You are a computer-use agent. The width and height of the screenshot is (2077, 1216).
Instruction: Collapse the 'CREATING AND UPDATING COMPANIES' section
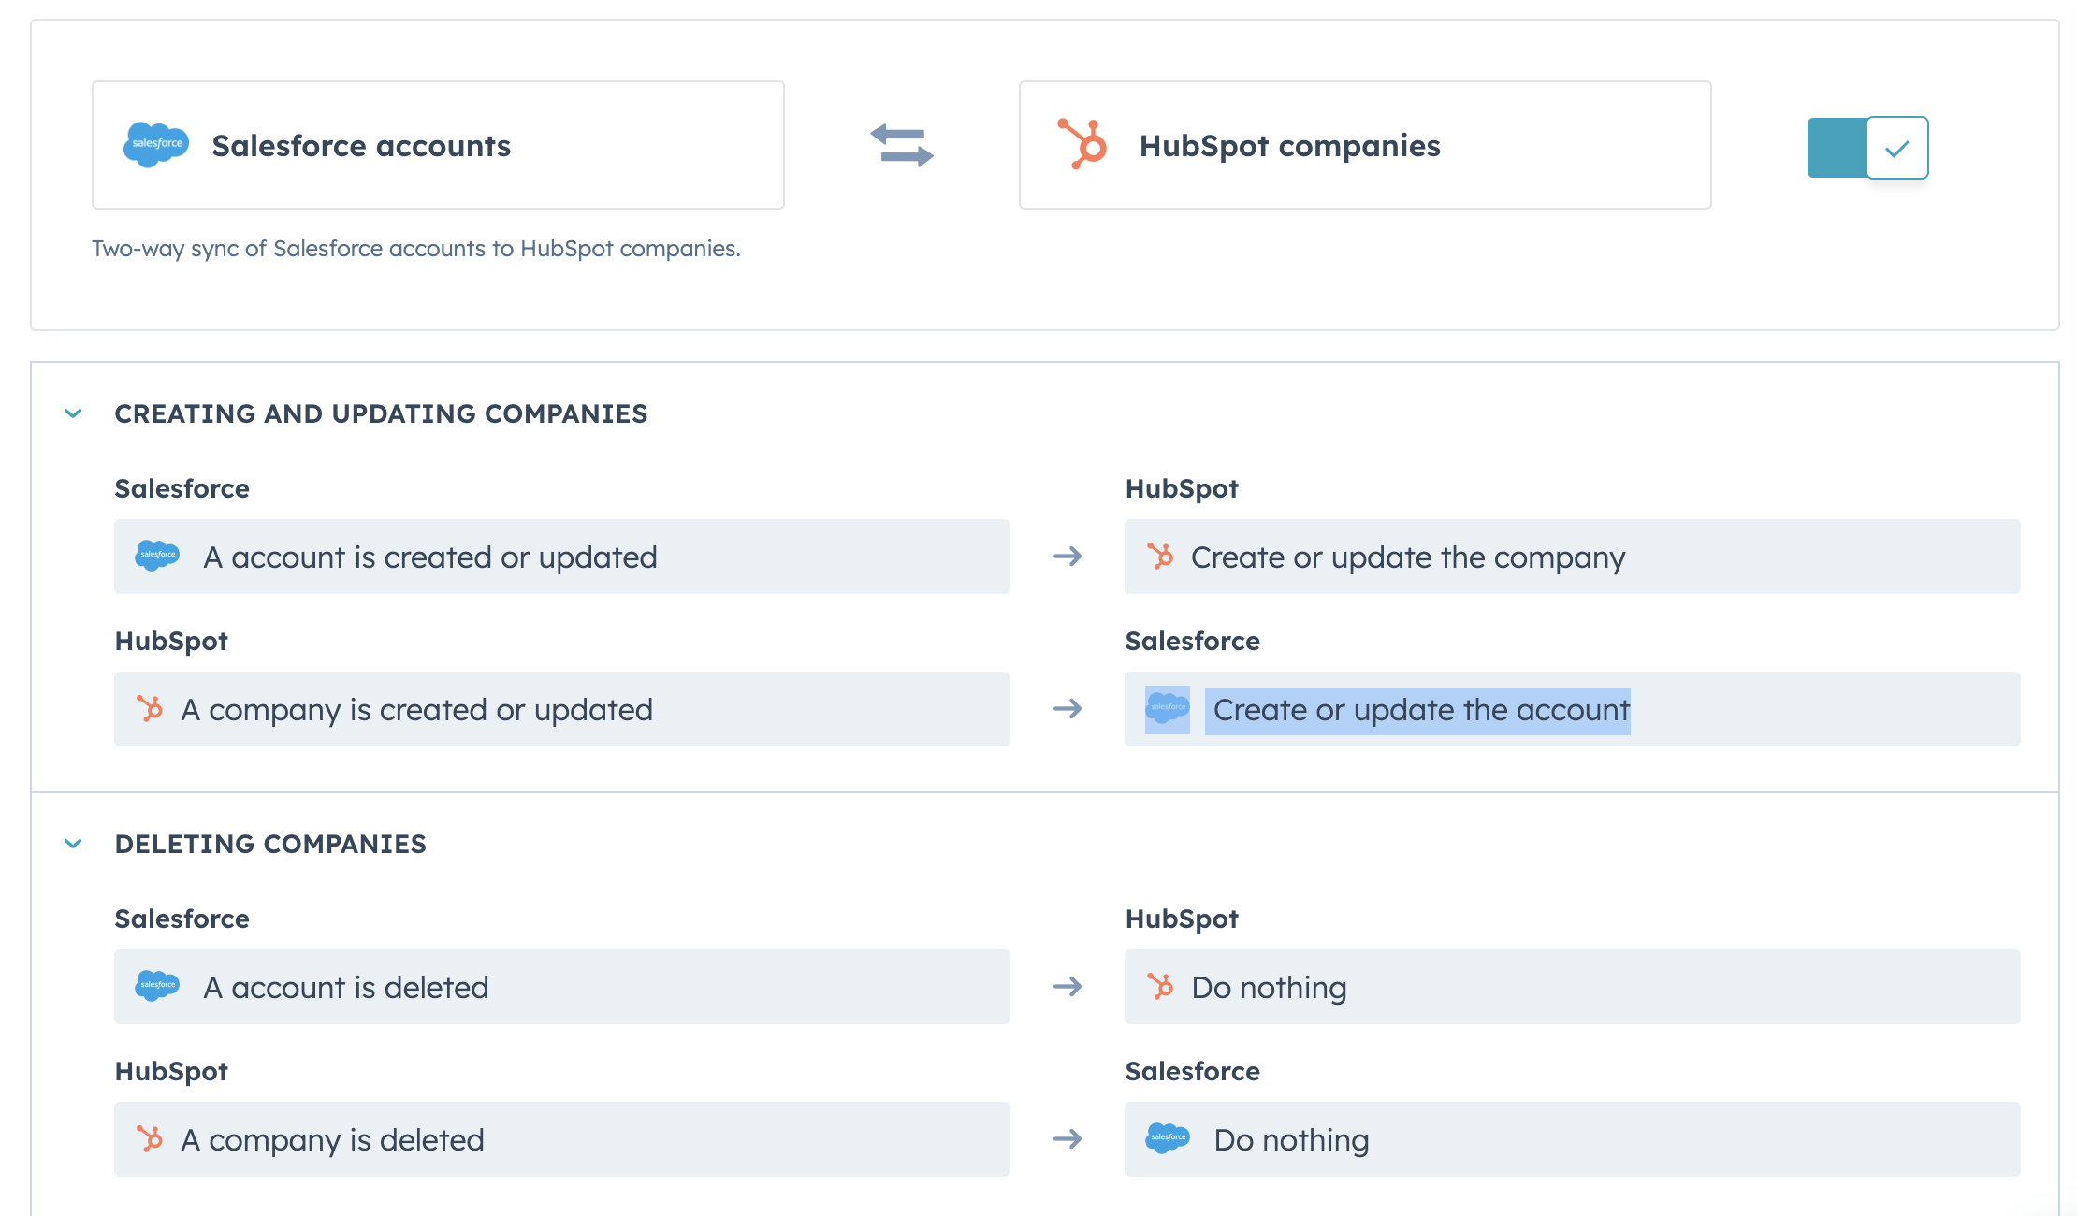pyautogui.click(x=72, y=413)
